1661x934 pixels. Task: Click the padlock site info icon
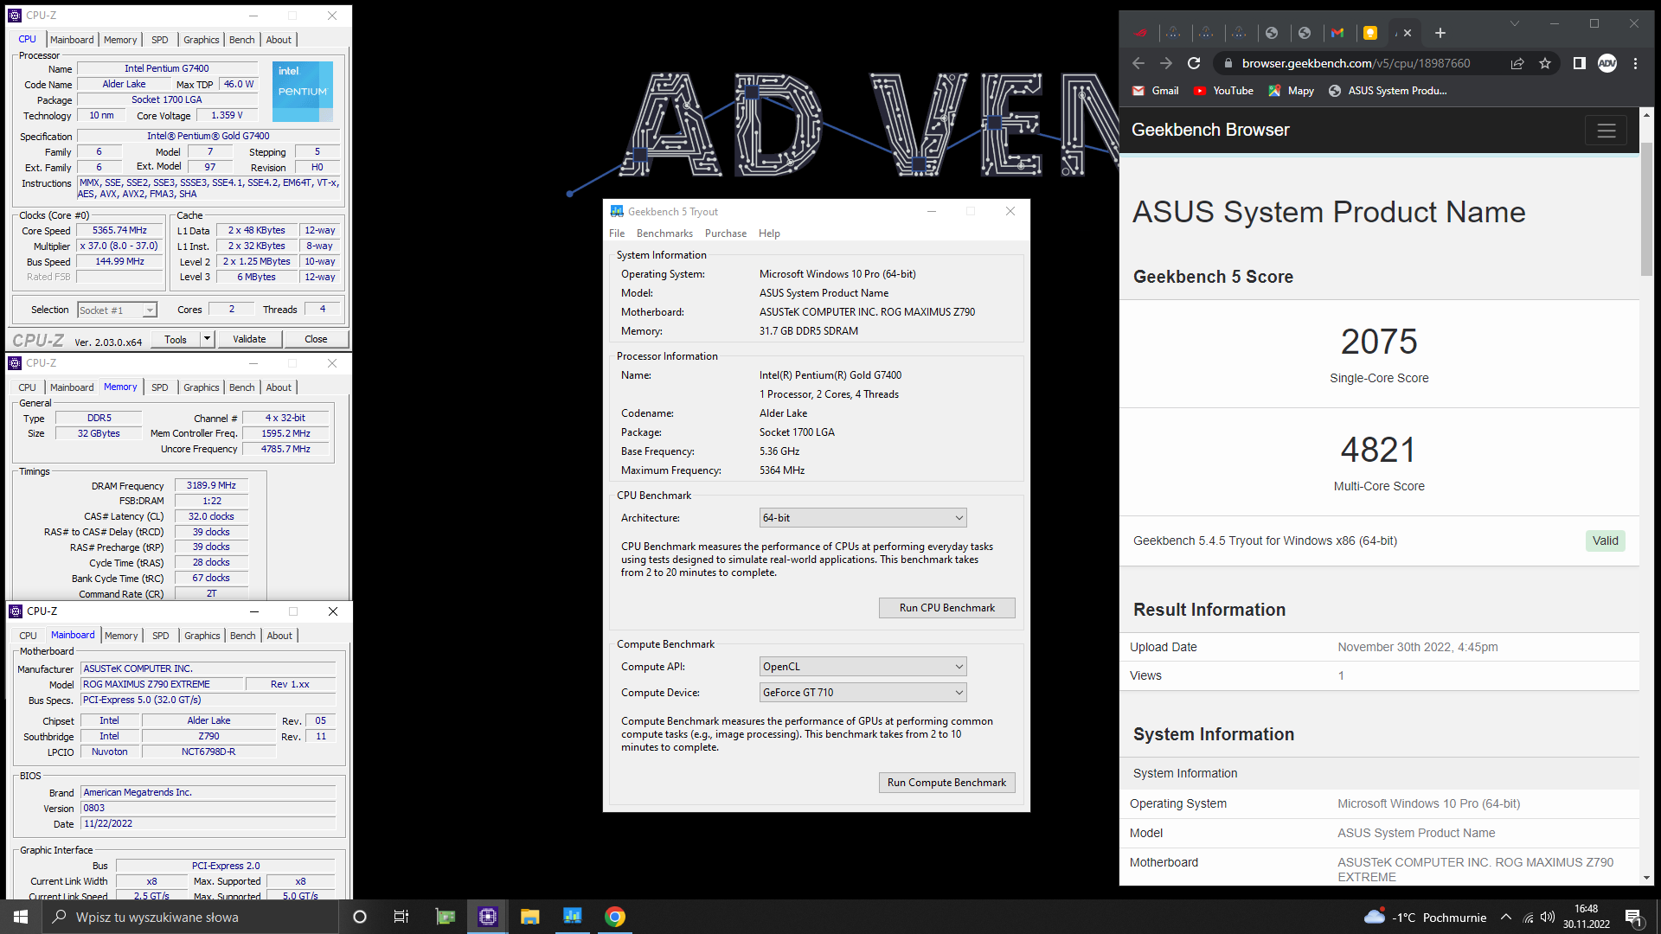click(1228, 63)
